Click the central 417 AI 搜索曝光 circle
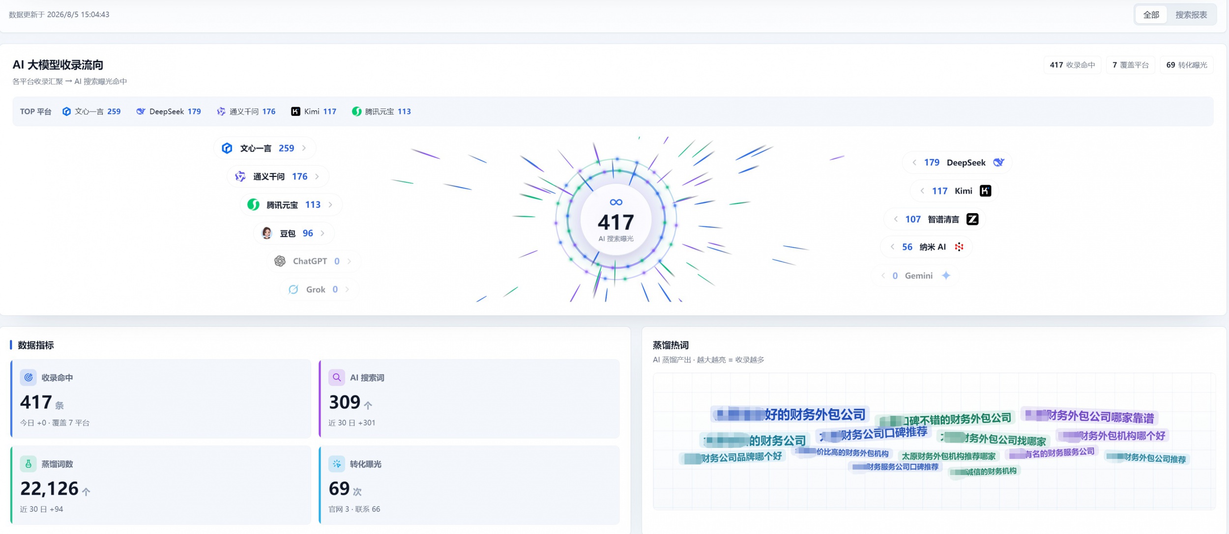1229x534 pixels. [616, 220]
